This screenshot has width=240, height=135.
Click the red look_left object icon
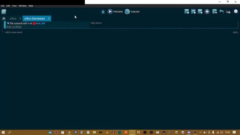[x=34, y=23]
